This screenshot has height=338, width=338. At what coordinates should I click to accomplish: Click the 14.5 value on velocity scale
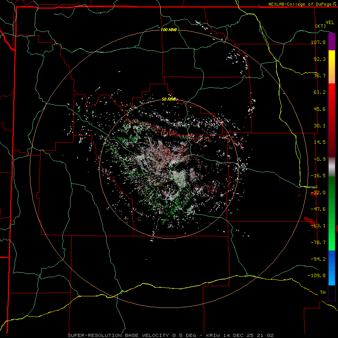click(320, 142)
